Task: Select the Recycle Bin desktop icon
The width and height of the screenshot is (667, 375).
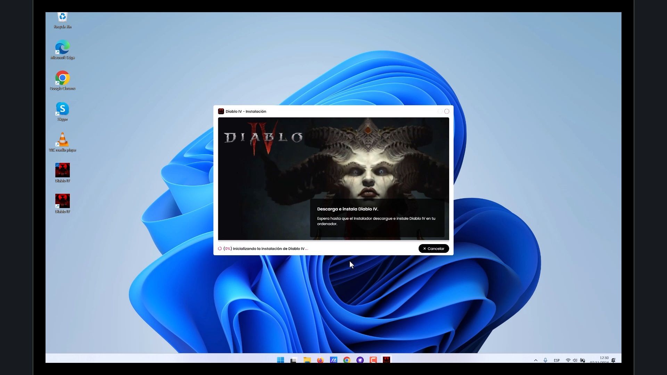Action: point(63,20)
